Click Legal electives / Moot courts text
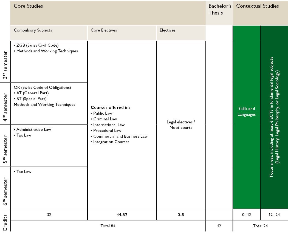Image resolution: width=288 pixels, height=235 pixels. (x=181, y=125)
